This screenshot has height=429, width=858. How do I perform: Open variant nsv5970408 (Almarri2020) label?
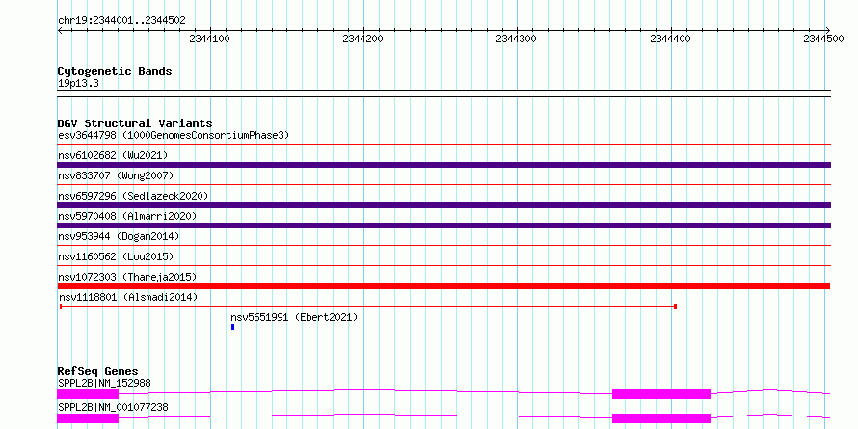(x=127, y=216)
